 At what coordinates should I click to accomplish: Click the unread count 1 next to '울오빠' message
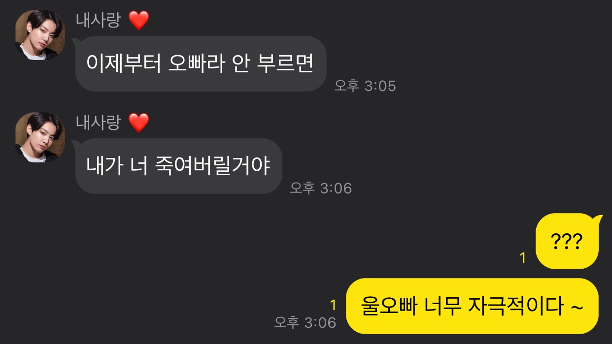333,306
